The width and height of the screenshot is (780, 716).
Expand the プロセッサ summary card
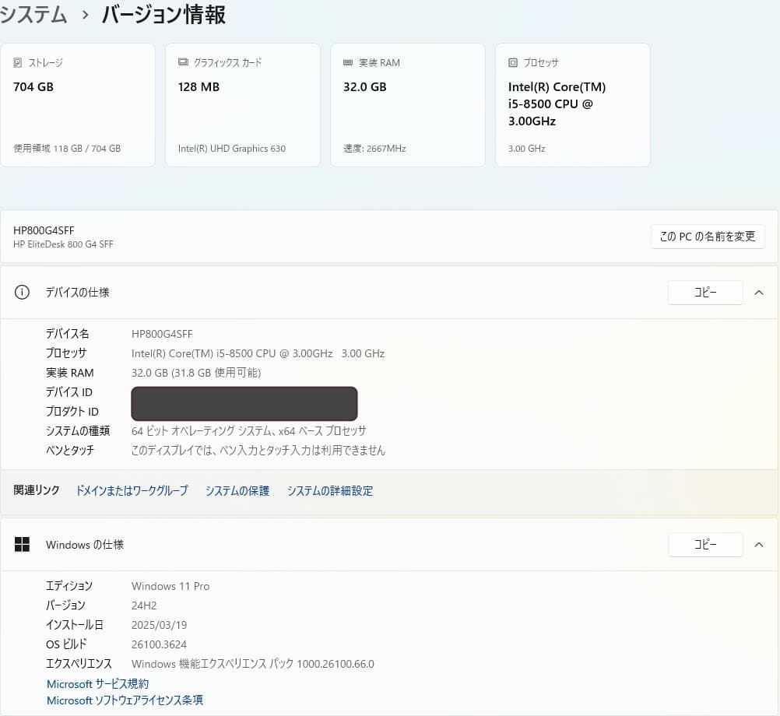(572, 104)
